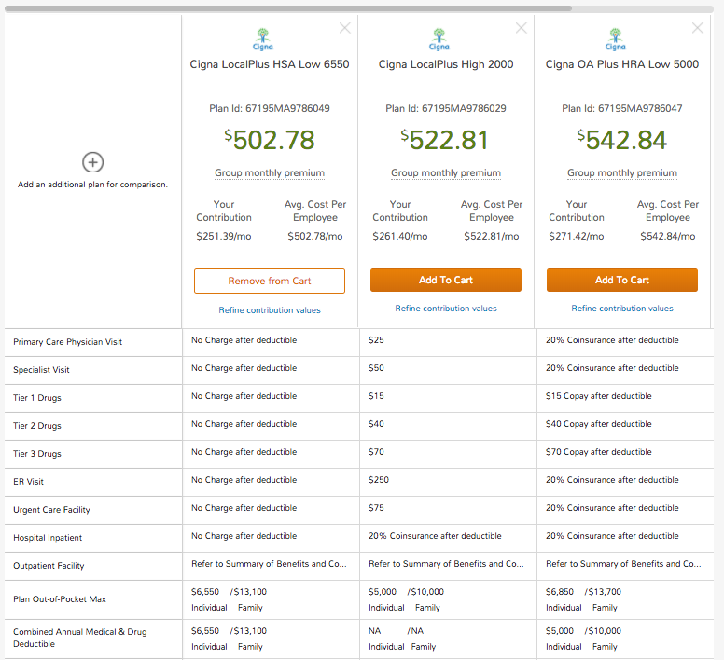Click Specialist Visit row label
The image size is (724, 660).
click(42, 370)
